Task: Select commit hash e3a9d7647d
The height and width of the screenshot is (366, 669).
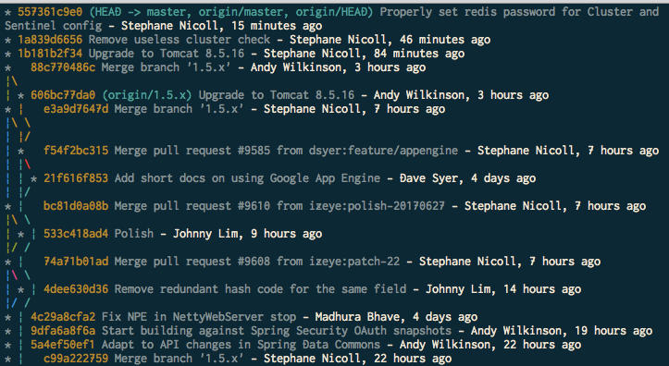Action: (x=76, y=109)
